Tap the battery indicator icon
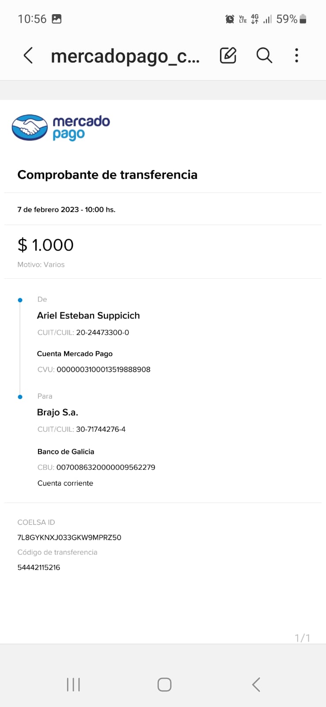The width and height of the screenshot is (326, 707). [x=303, y=19]
